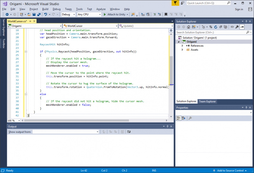Click the account avatar icon near Sign in
Image resolution: width=254 pixels, height=173 pixels.
click(x=250, y=9)
